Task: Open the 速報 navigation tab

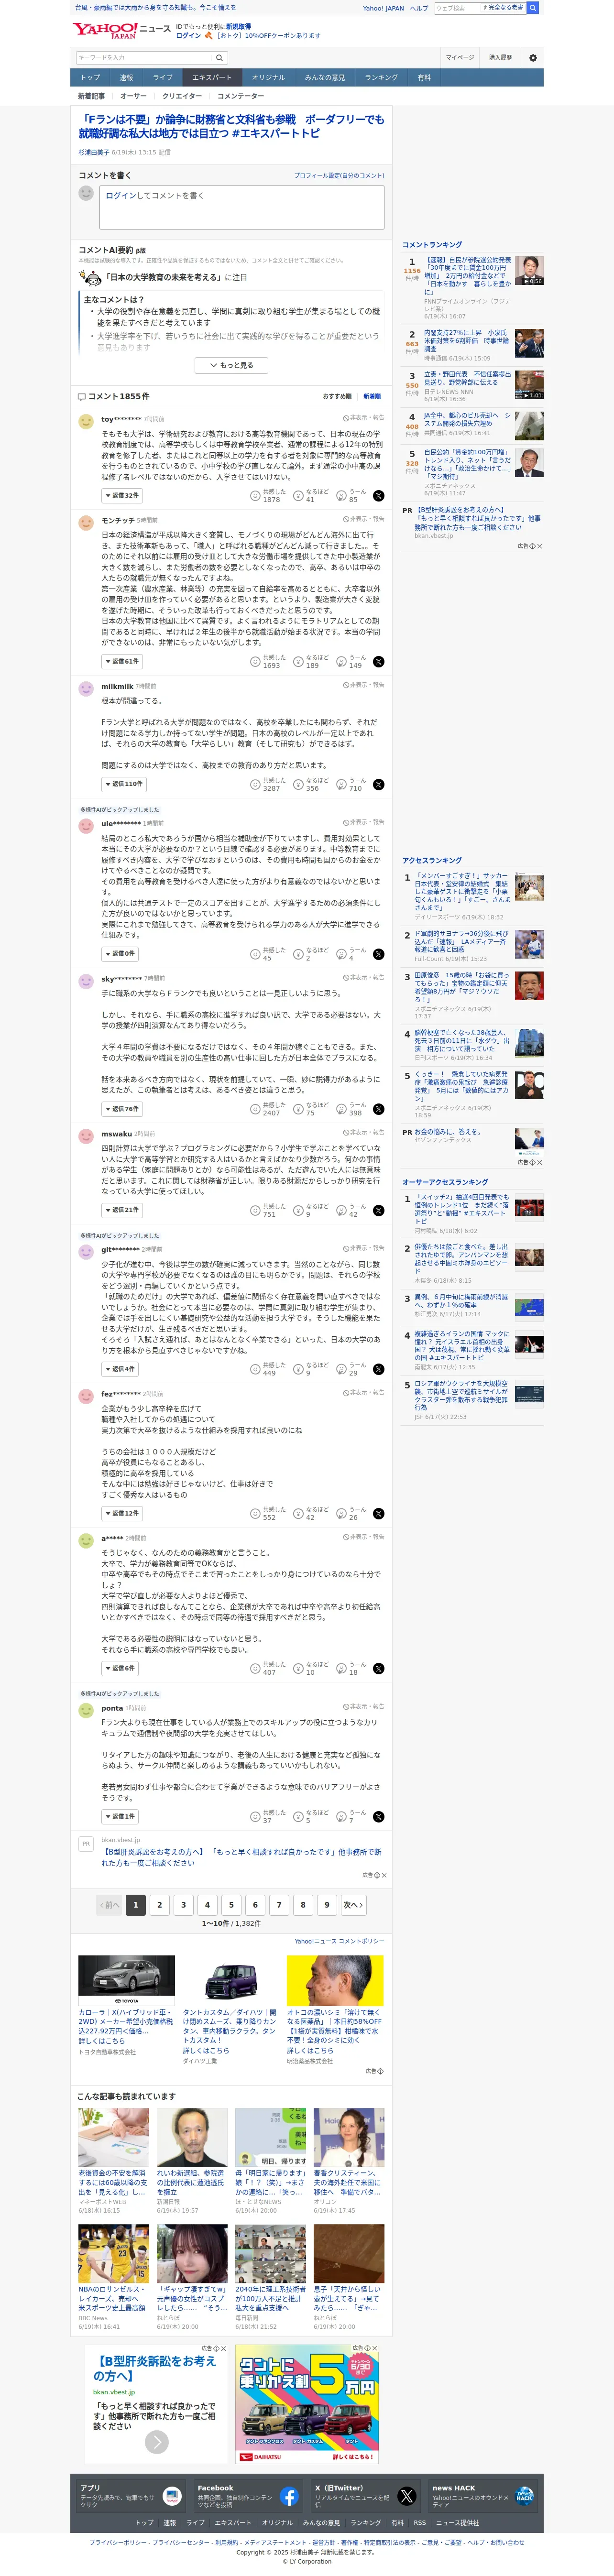Action: (x=126, y=77)
